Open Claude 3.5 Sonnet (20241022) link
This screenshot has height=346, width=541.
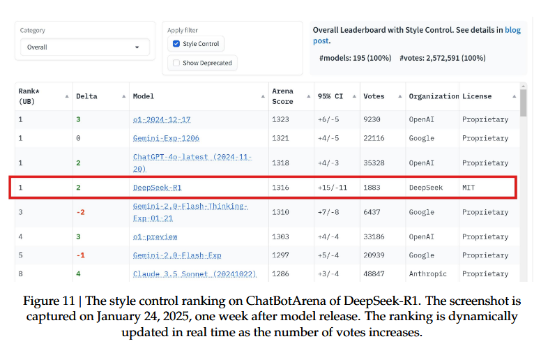[x=195, y=274]
